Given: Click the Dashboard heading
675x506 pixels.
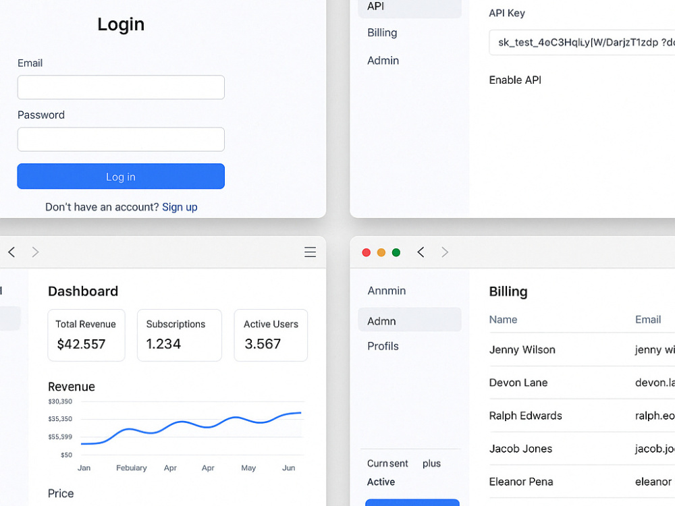Looking at the screenshot, I should tap(83, 291).
